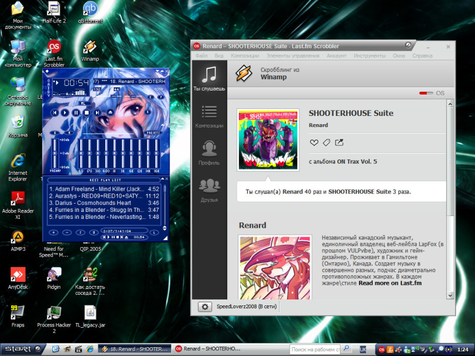This screenshot has height=356, width=475.
Task: Open Winamp desktop shortcut
Action: tap(90, 50)
